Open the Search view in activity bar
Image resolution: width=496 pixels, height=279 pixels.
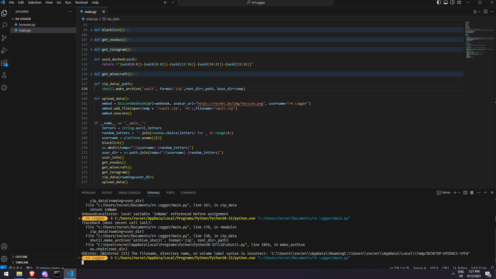pos(4,26)
